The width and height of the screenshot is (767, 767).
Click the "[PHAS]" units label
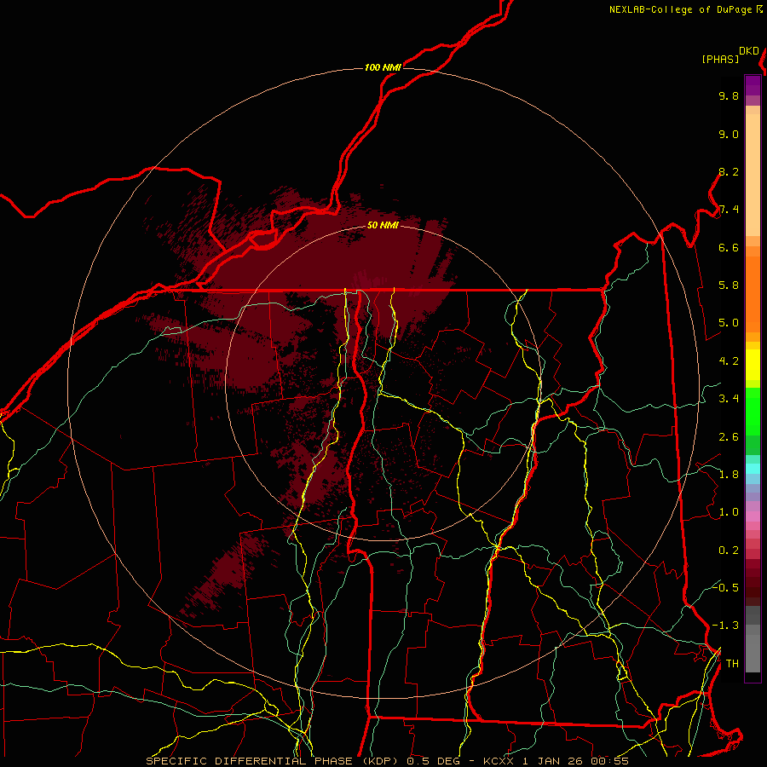720,59
